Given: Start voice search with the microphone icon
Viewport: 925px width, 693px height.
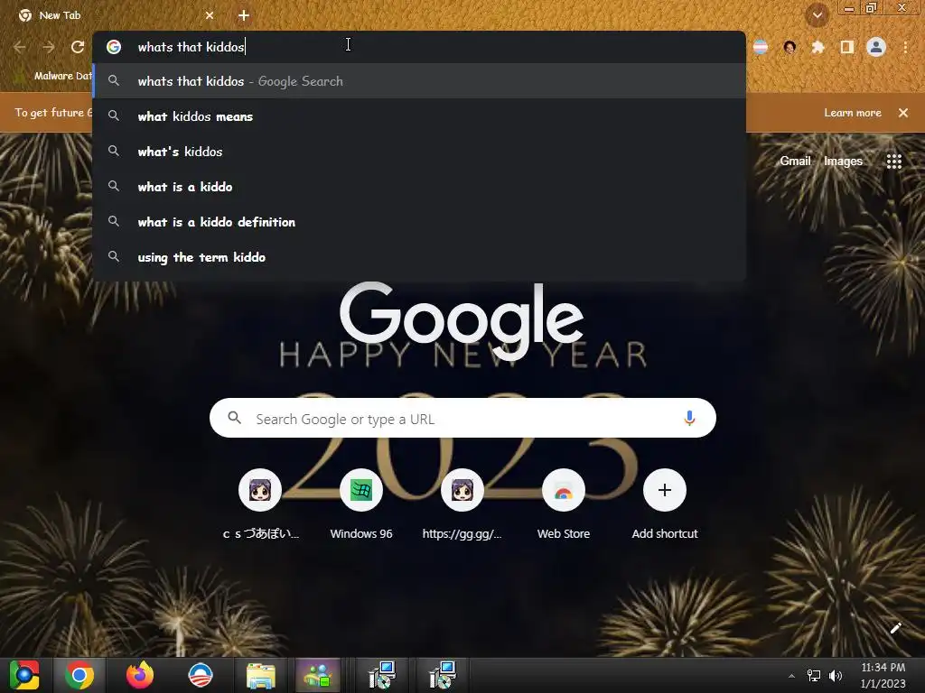Looking at the screenshot, I should tap(689, 419).
